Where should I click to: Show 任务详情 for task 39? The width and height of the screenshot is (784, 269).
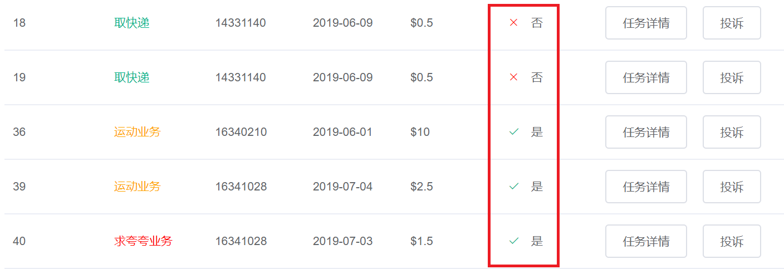tap(646, 187)
